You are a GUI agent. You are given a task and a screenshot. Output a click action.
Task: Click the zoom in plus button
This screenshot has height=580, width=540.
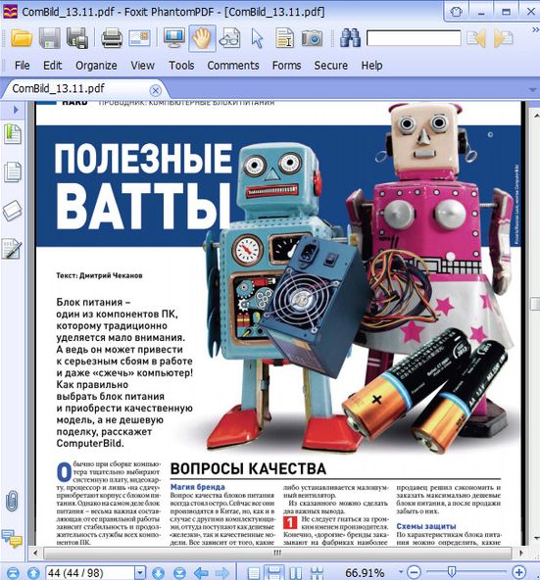coord(519,572)
